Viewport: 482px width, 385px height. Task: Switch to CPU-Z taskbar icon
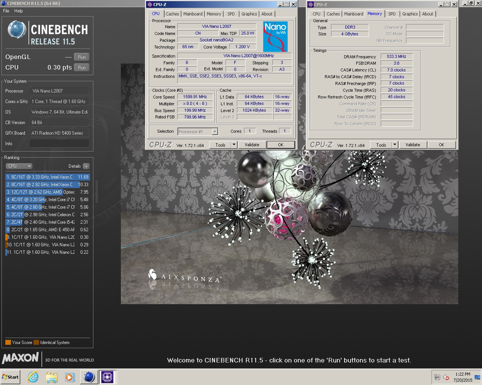click(107, 377)
